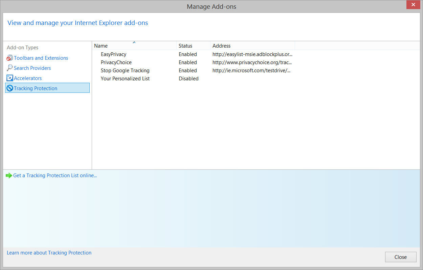Click the Accelerators arrow icon
Viewport: 423px width, 270px height.
tap(10, 78)
